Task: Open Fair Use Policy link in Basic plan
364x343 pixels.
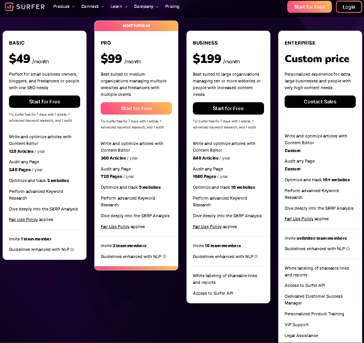Action: [x=24, y=219]
